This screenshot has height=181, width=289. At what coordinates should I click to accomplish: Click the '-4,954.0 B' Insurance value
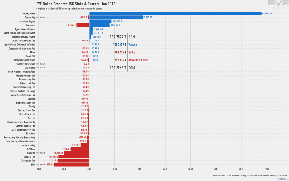72,25
